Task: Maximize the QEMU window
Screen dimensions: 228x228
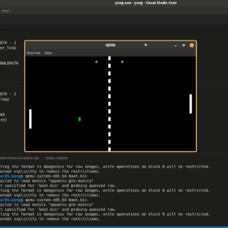Action: click(x=184, y=45)
